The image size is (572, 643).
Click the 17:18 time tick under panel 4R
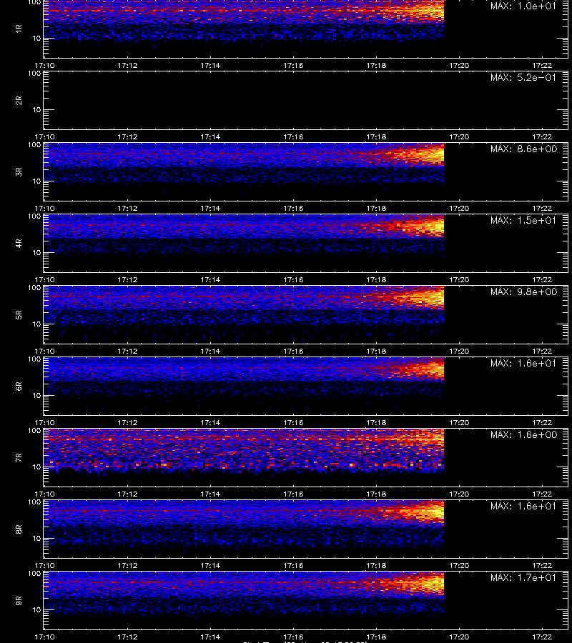[x=376, y=279]
